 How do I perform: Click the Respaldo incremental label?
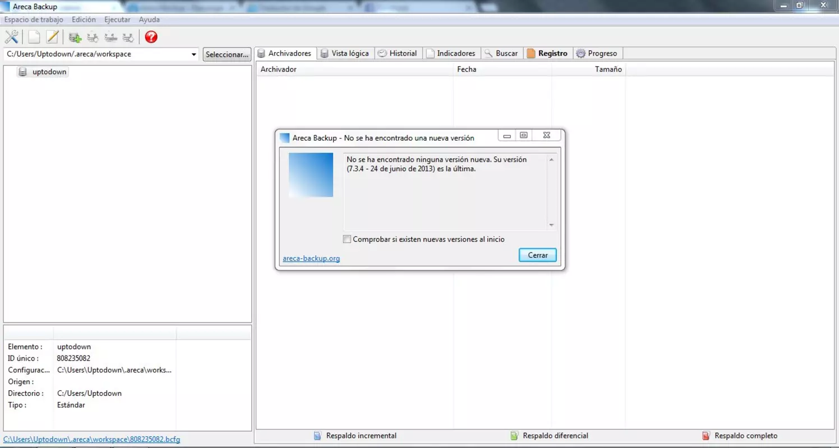361,436
